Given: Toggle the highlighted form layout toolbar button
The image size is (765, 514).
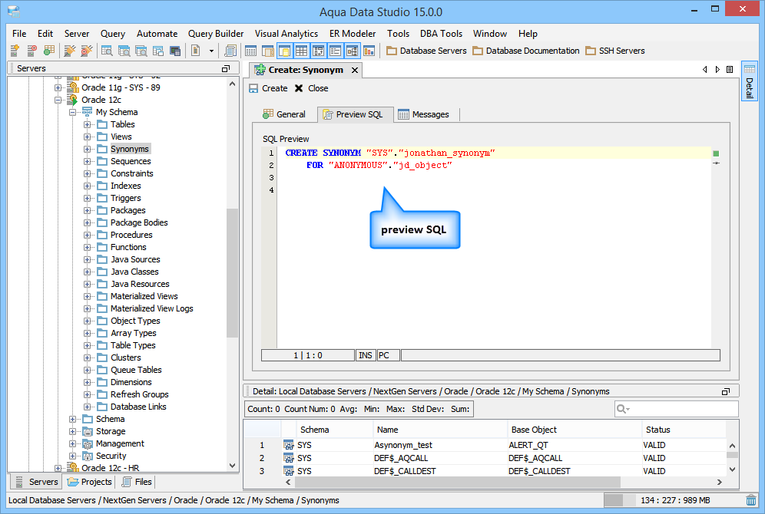Looking at the screenshot, I should pyautogui.click(x=319, y=50).
